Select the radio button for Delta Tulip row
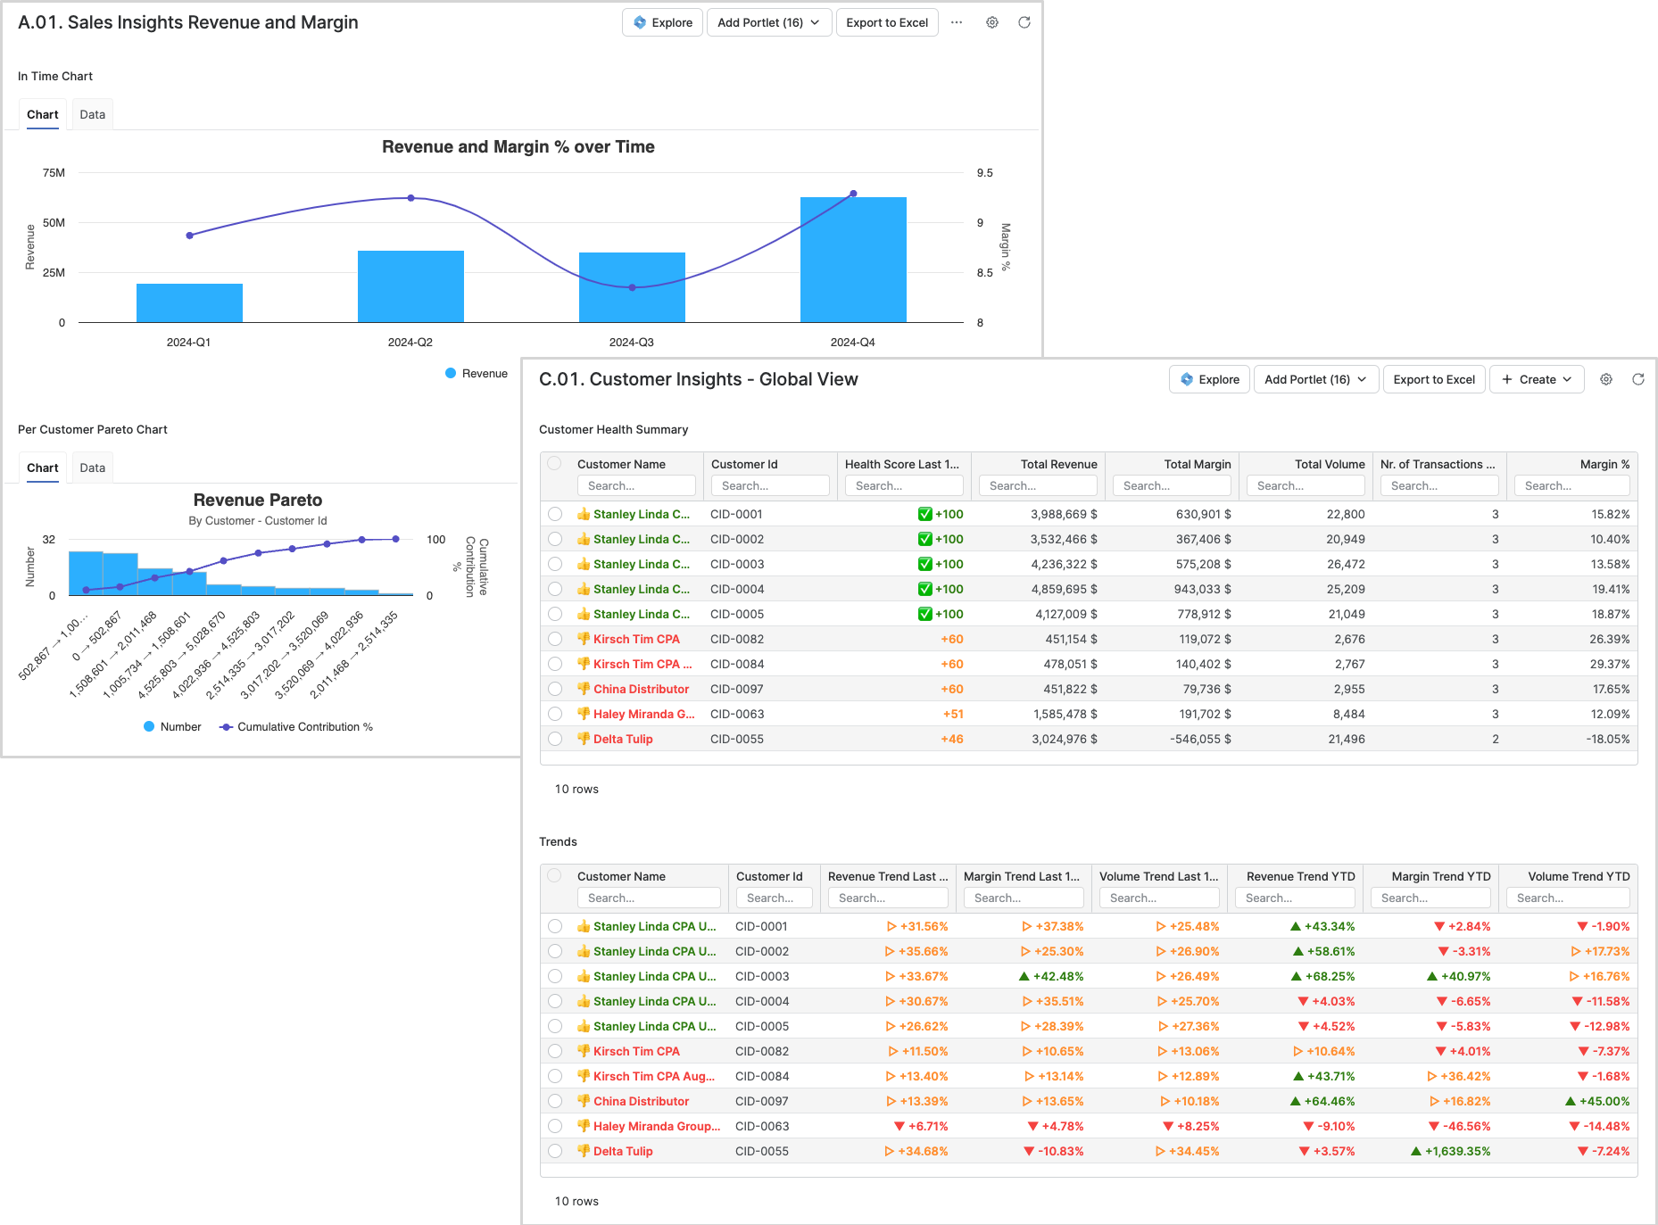Screen dimensions: 1658x1225 point(554,739)
